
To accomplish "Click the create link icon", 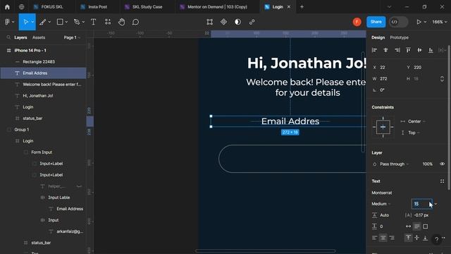I will point(252,22).
